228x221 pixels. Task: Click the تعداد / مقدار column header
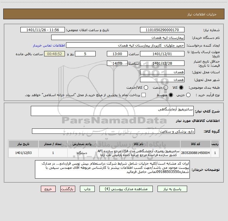(53, 144)
